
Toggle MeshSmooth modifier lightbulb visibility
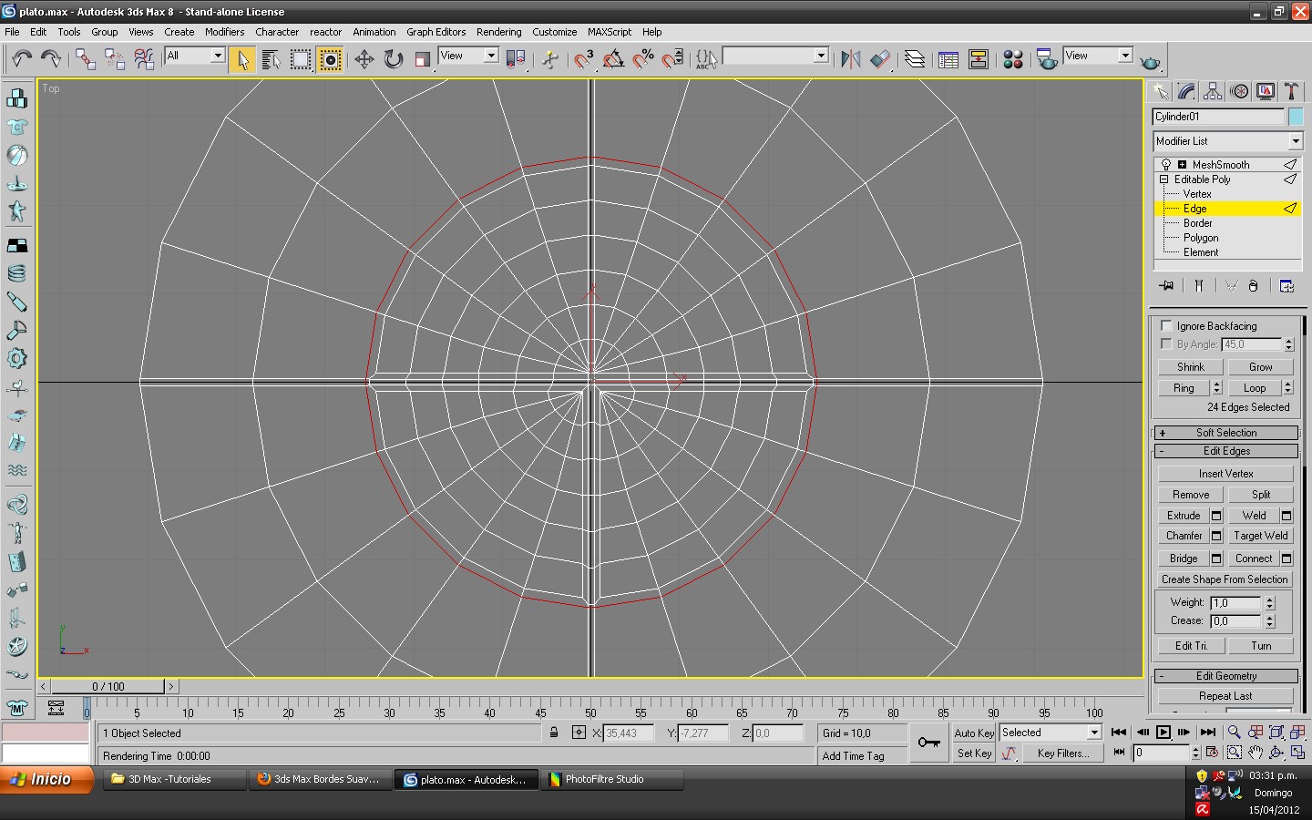click(1166, 165)
